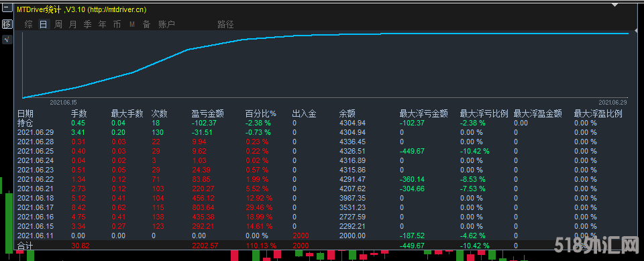Image resolution: width=644 pixels, height=261 pixels.
Task: Click the chart end date 2021.06.29 label
Action: click(x=612, y=103)
